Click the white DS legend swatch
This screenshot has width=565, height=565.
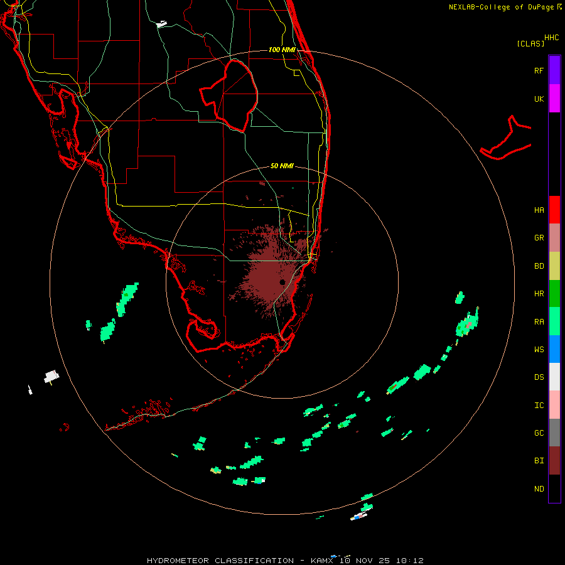pyautogui.click(x=554, y=377)
